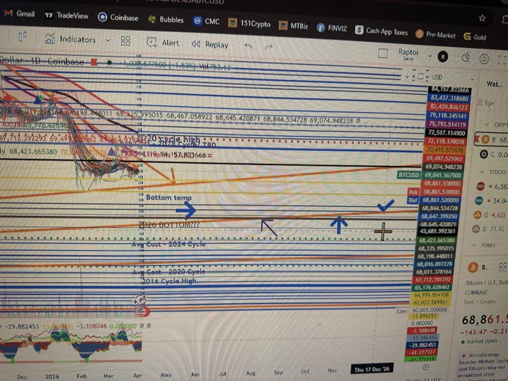The height and width of the screenshot is (381, 508).
Task: Select the C coin row in watchlist
Action: (x=493, y=155)
